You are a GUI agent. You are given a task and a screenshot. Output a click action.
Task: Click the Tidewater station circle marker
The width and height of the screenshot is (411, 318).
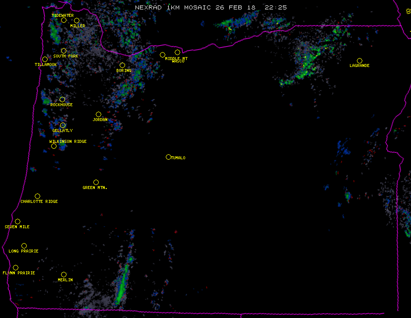tap(64, 20)
